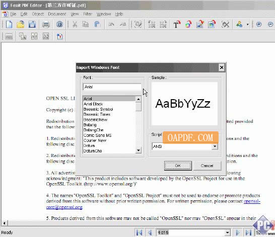This screenshot has width=275, height=237.
Task: Cut using the scissors icon
Action: tap(75, 24)
